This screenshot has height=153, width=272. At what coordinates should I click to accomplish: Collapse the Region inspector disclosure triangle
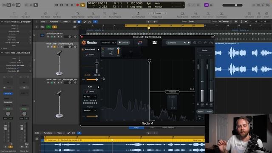click(x=2, y=22)
